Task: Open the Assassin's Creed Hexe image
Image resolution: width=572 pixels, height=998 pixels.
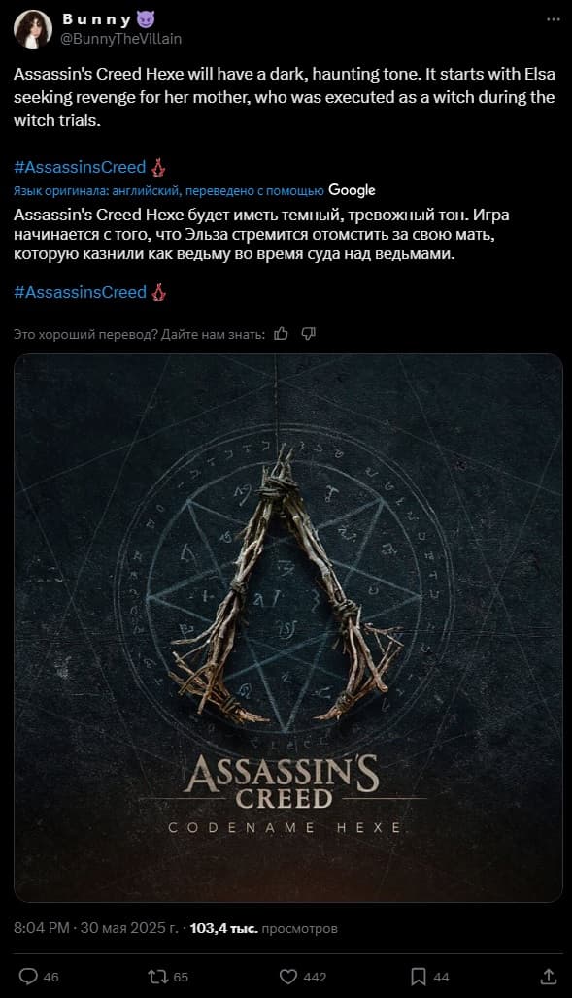Action: coord(287,627)
